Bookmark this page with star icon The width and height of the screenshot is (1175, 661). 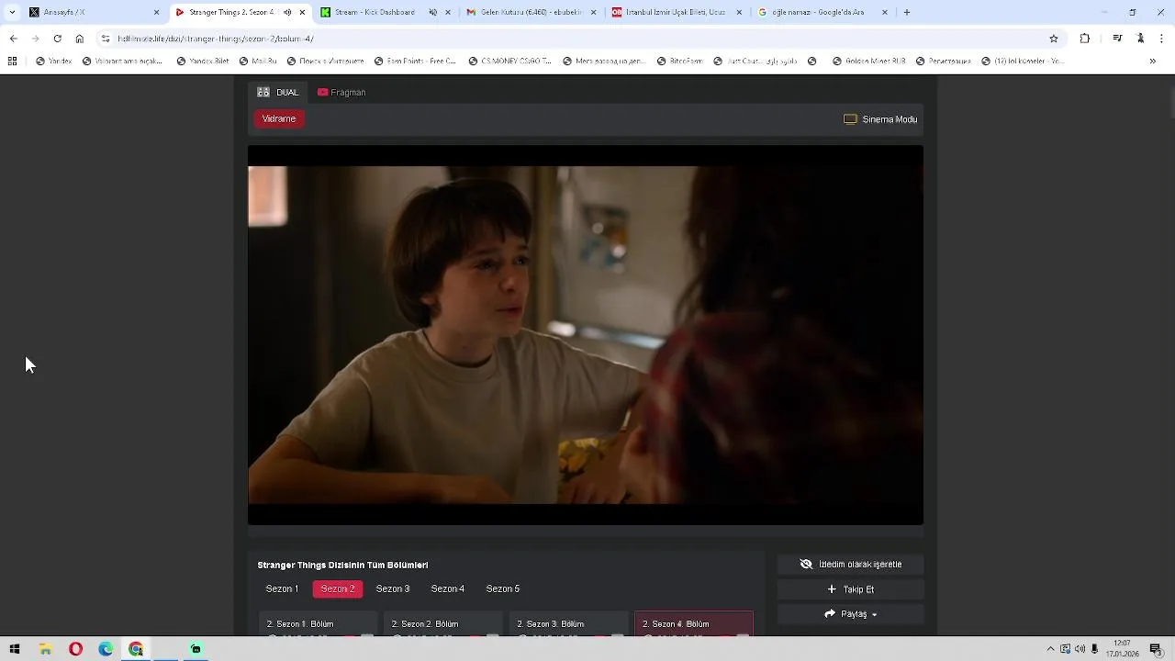click(1054, 39)
